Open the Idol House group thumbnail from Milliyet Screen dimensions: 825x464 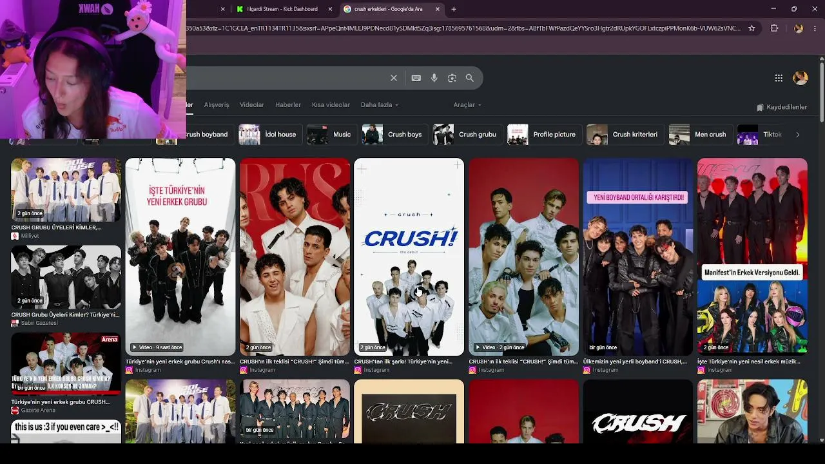pyautogui.click(x=66, y=190)
